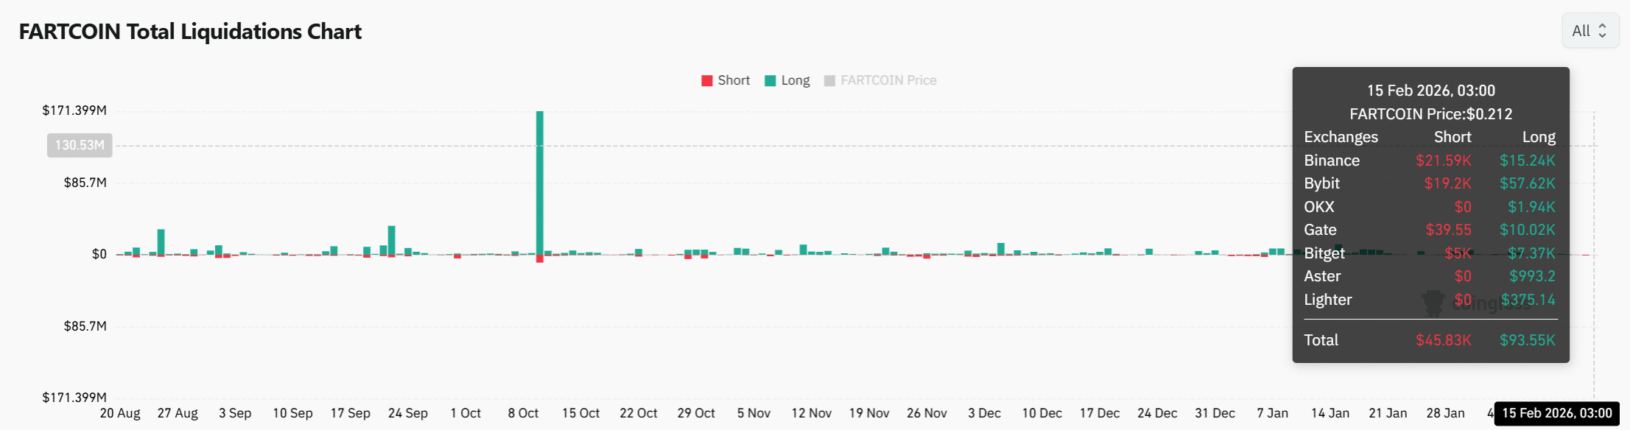Click the 130.53M y-axis crosshair label
Image resolution: width=1630 pixels, height=430 pixels.
click(80, 145)
